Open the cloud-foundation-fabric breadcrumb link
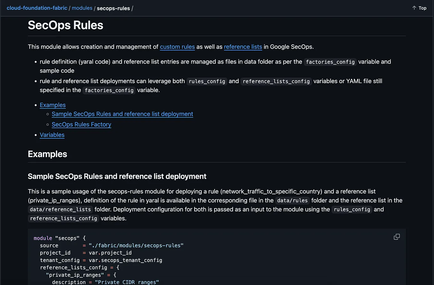The image size is (434, 285). [37, 8]
